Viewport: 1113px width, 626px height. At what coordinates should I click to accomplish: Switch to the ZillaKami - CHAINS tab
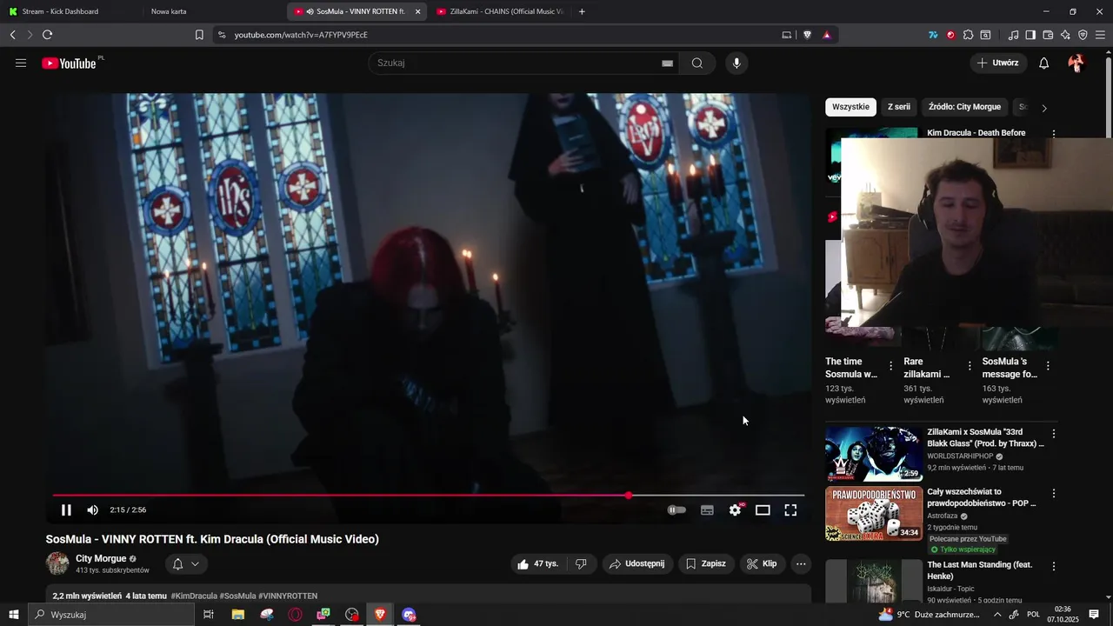click(x=500, y=11)
